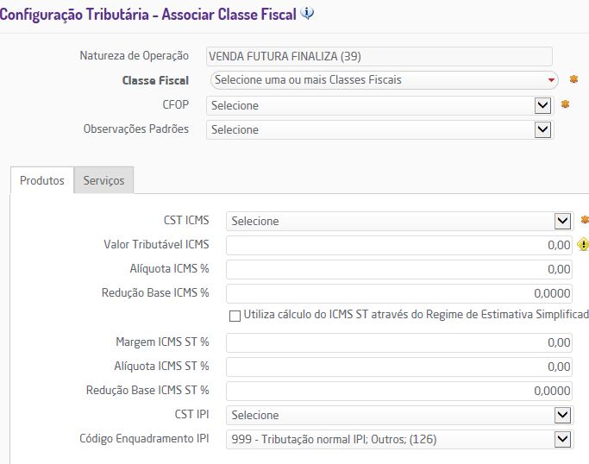
Task: Click the info icon beside the page title
Action: pyautogui.click(x=308, y=14)
